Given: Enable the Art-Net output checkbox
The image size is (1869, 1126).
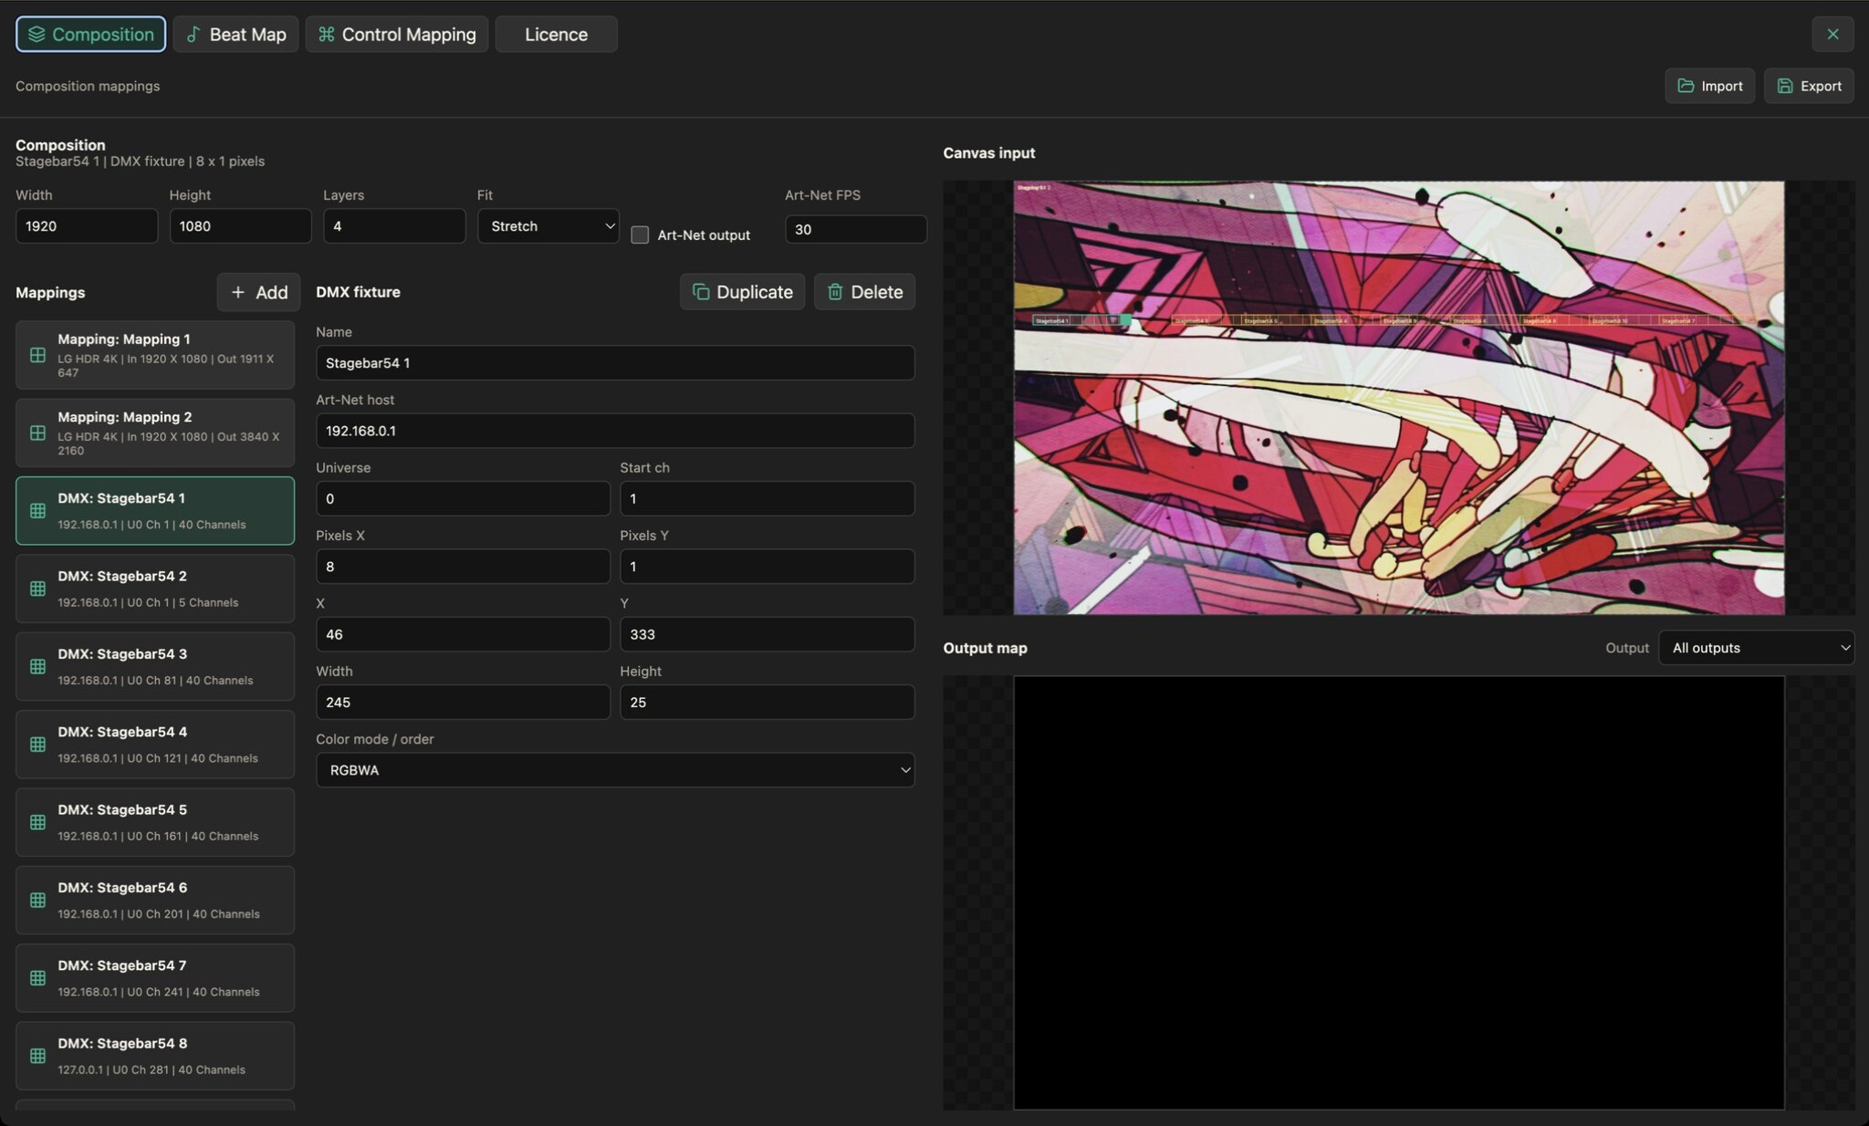Looking at the screenshot, I should tap(640, 235).
